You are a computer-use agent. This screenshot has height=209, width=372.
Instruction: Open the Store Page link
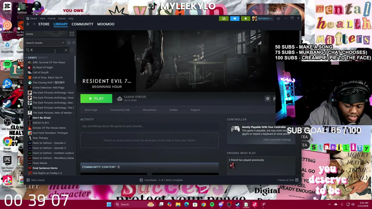click(91, 110)
